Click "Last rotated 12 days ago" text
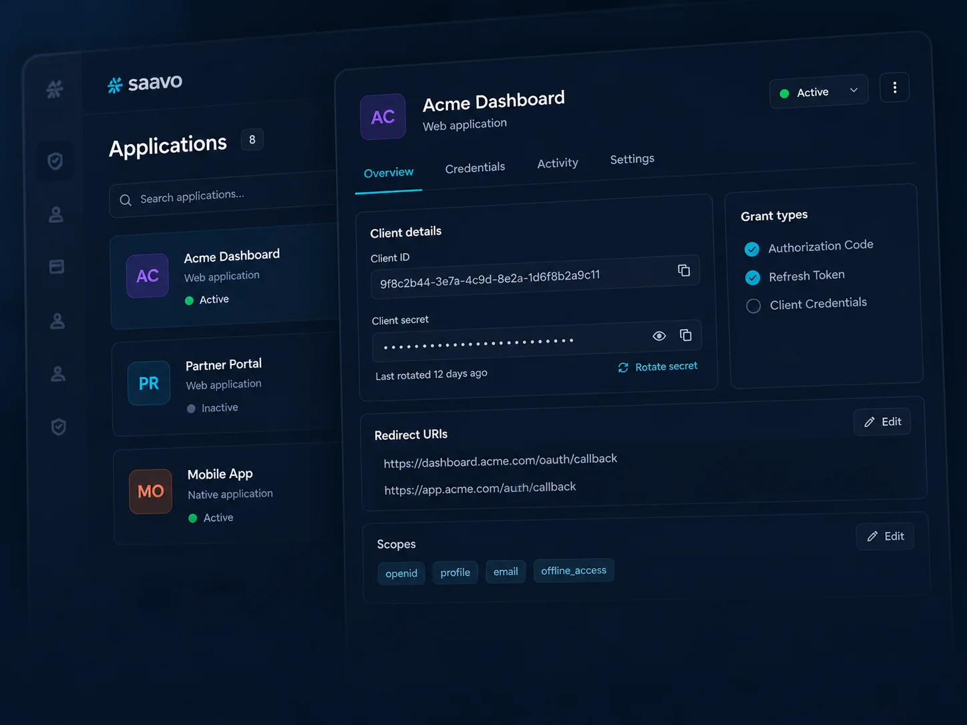This screenshot has width=967, height=725. point(431,375)
